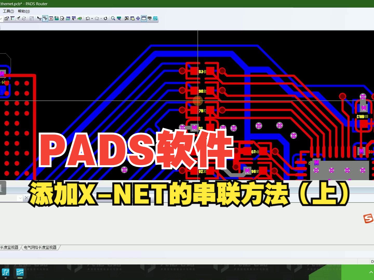Open the Output Window toolbar icon

[x=127, y=18]
